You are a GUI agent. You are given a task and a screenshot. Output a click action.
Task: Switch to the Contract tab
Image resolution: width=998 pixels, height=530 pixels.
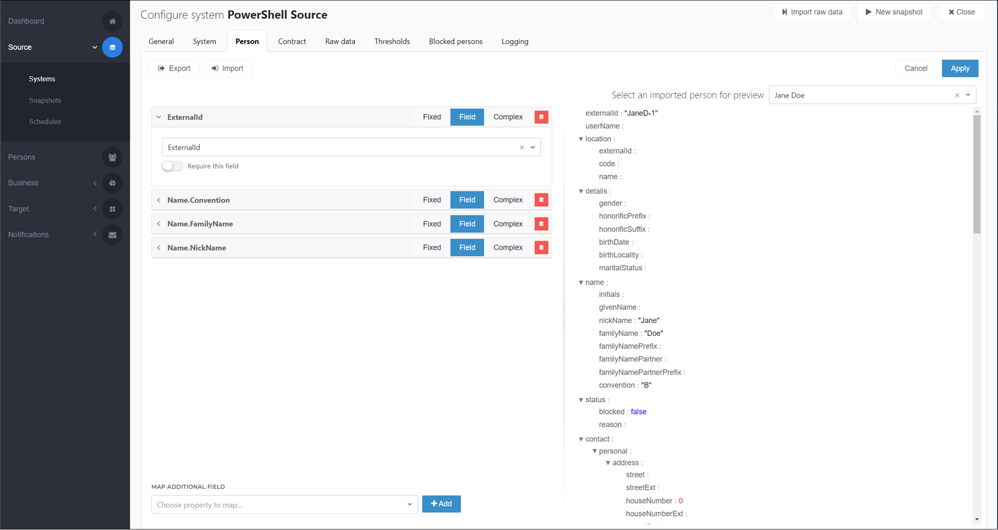click(x=292, y=42)
